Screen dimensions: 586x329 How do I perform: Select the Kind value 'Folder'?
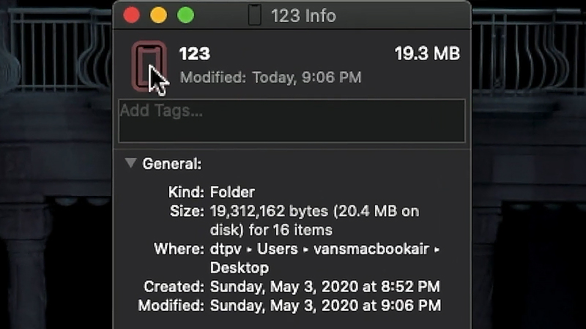point(232,192)
